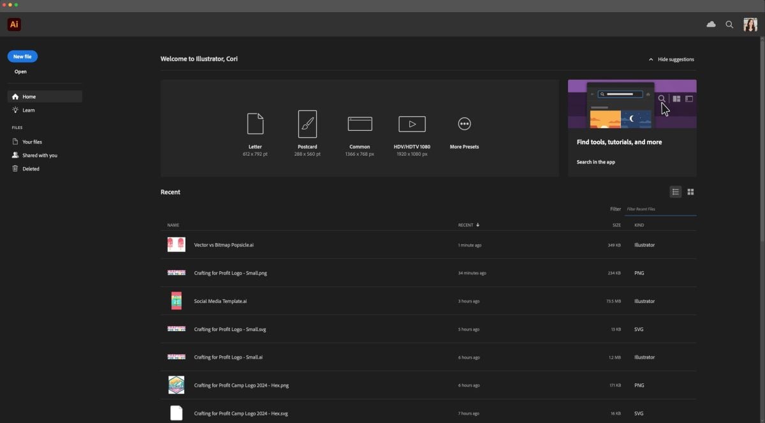Image resolution: width=765 pixels, height=423 pixels.
Task: Click 'SVG' kind for Logo - Small.svg
Action: click(639, 329)
